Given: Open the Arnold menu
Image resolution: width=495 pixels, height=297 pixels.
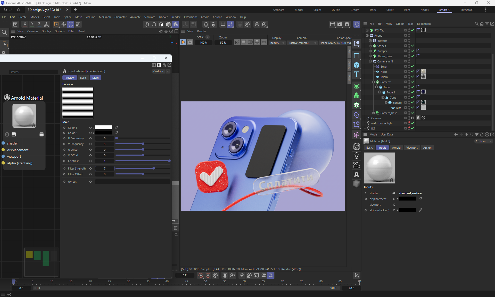Looking at the screenshot, I should coord(205,17).
